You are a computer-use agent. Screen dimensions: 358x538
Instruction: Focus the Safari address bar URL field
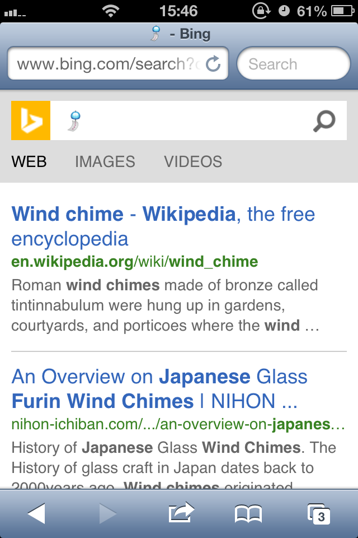coord(106,64)
